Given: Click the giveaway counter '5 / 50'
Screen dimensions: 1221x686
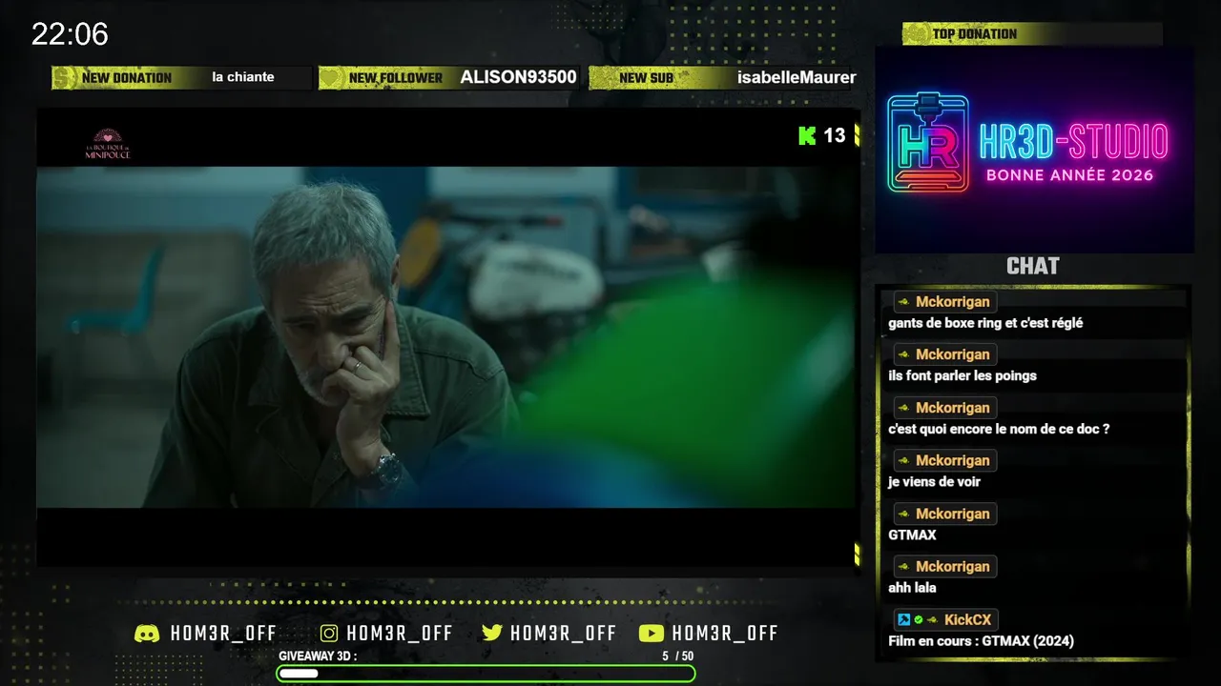Looking at the screenshot, I should (x=678, y=656).
